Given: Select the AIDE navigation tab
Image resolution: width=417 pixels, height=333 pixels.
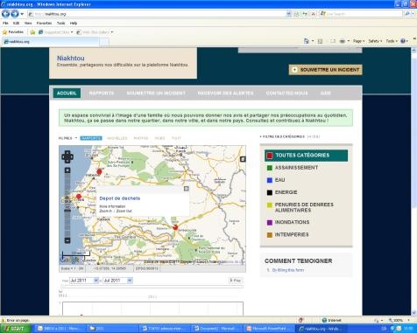Looking at the screenshot, I should click(x=326, y=93).
